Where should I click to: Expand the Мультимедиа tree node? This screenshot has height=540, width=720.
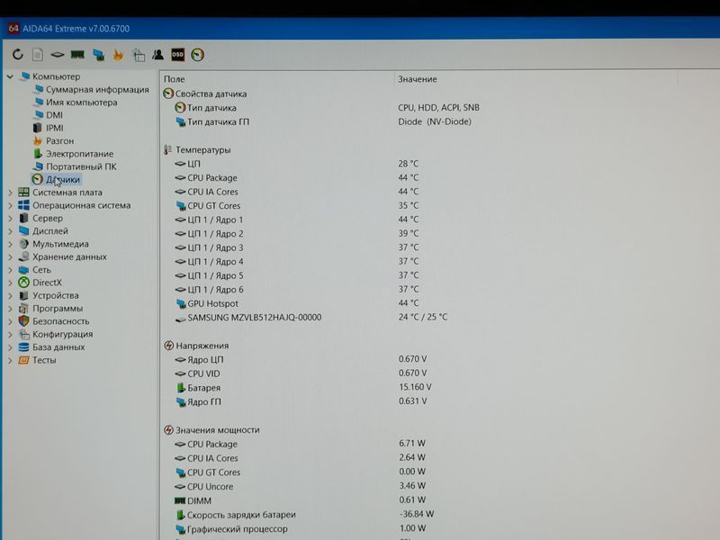click(10, 244)
